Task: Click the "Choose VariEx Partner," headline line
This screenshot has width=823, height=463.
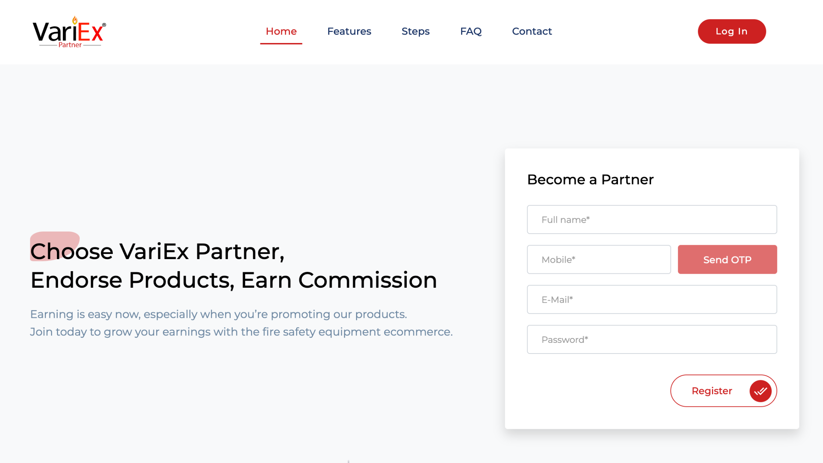Action: coord(157,252)
